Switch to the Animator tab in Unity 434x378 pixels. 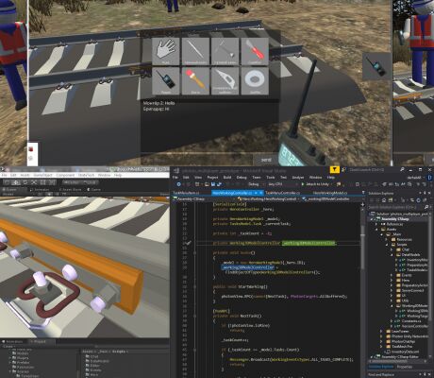coord(40,189)
